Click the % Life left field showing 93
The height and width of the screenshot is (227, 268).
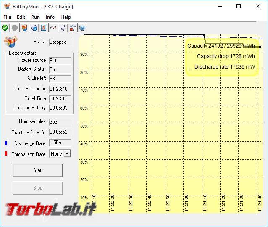pos(60,79)
